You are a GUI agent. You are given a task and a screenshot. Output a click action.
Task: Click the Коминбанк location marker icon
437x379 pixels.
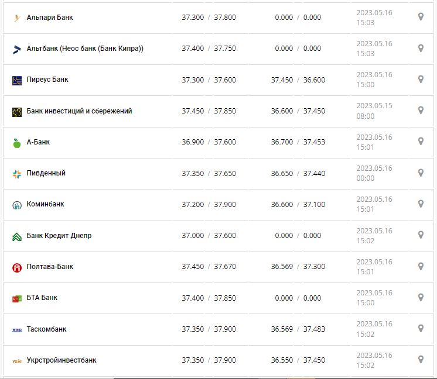[420, 204]
